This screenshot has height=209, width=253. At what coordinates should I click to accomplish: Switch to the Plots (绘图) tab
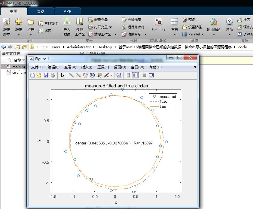pos(40,11)
